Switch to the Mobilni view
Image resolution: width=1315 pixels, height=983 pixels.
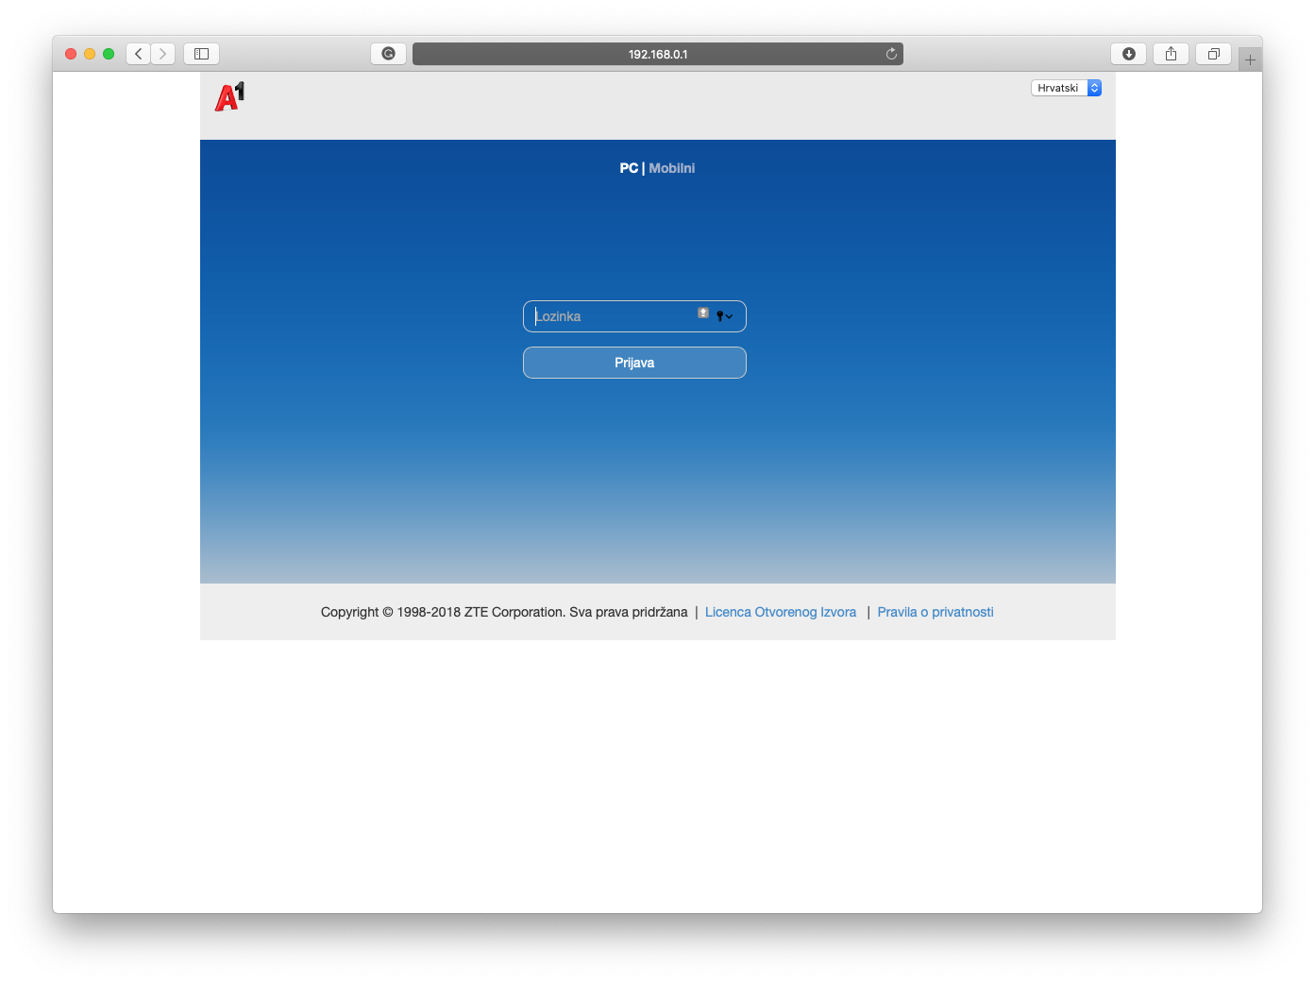[672, 168]
